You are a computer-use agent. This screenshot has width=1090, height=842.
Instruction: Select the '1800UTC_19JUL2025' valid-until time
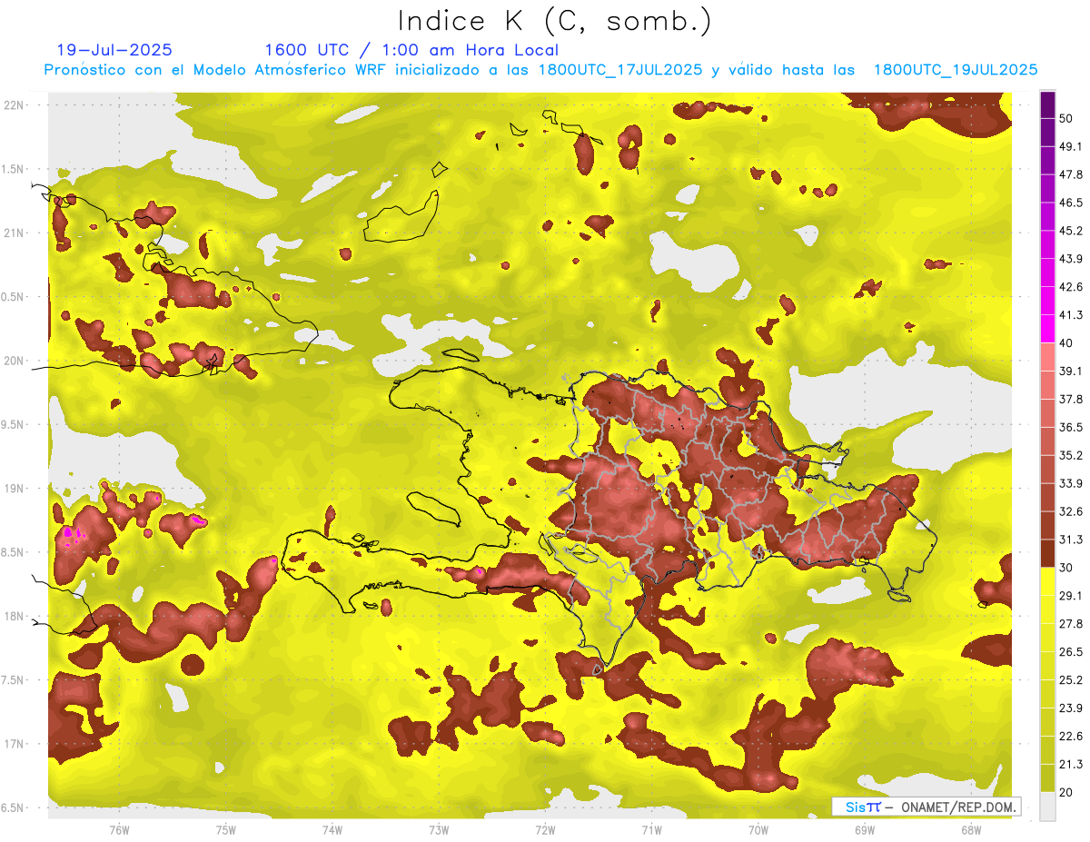pyautogui.click(x=956, y=70)
